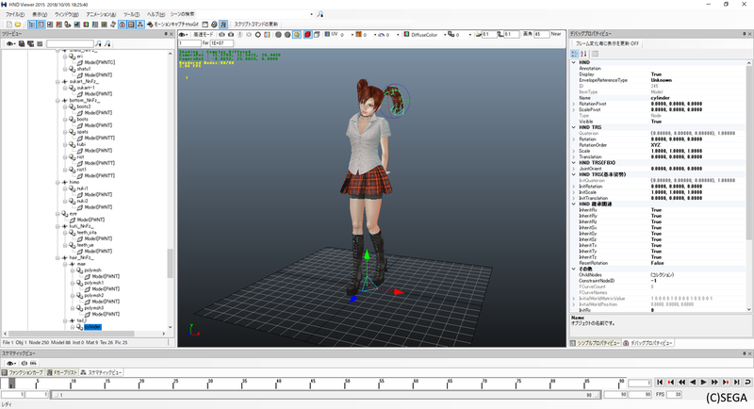Click the Far clip value field 1E+07
Screen dimensions: 754x409
click(x=221, y=43)
